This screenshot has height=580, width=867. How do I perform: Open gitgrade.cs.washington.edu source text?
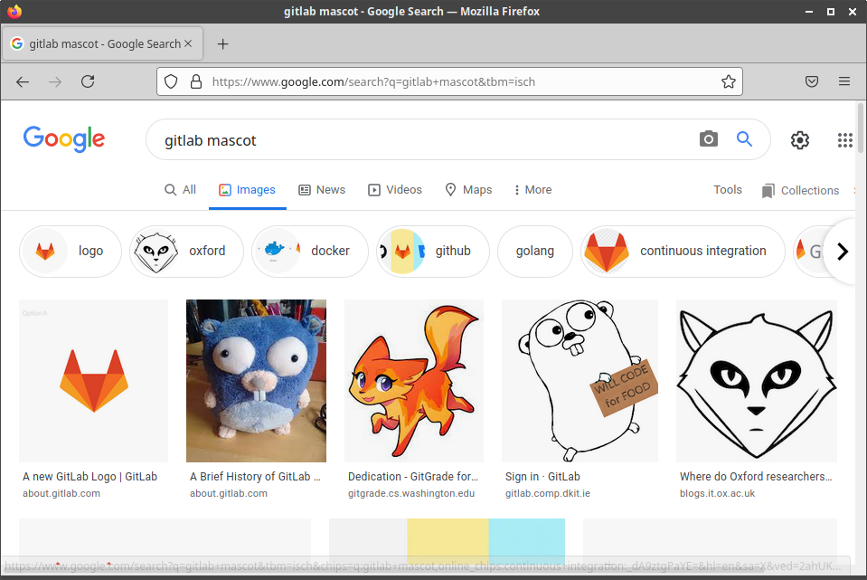411,493
